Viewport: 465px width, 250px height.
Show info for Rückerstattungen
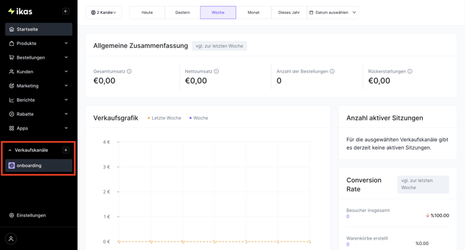coord(410,71)
